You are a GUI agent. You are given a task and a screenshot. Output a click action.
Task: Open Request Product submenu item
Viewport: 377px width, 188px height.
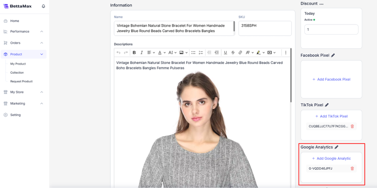point(21,82)
